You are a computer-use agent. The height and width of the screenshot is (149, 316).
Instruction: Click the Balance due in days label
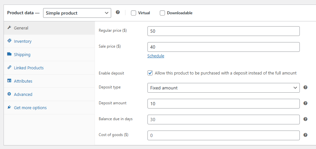coord(116,119)
